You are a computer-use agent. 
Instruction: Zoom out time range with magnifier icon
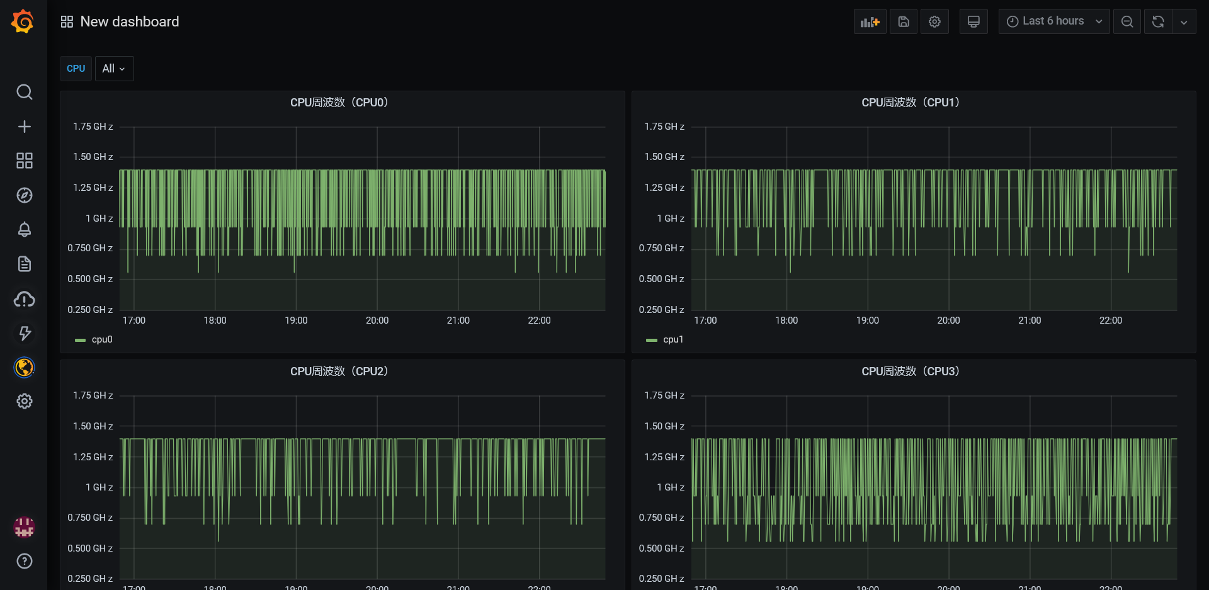tap(1127, 22)
